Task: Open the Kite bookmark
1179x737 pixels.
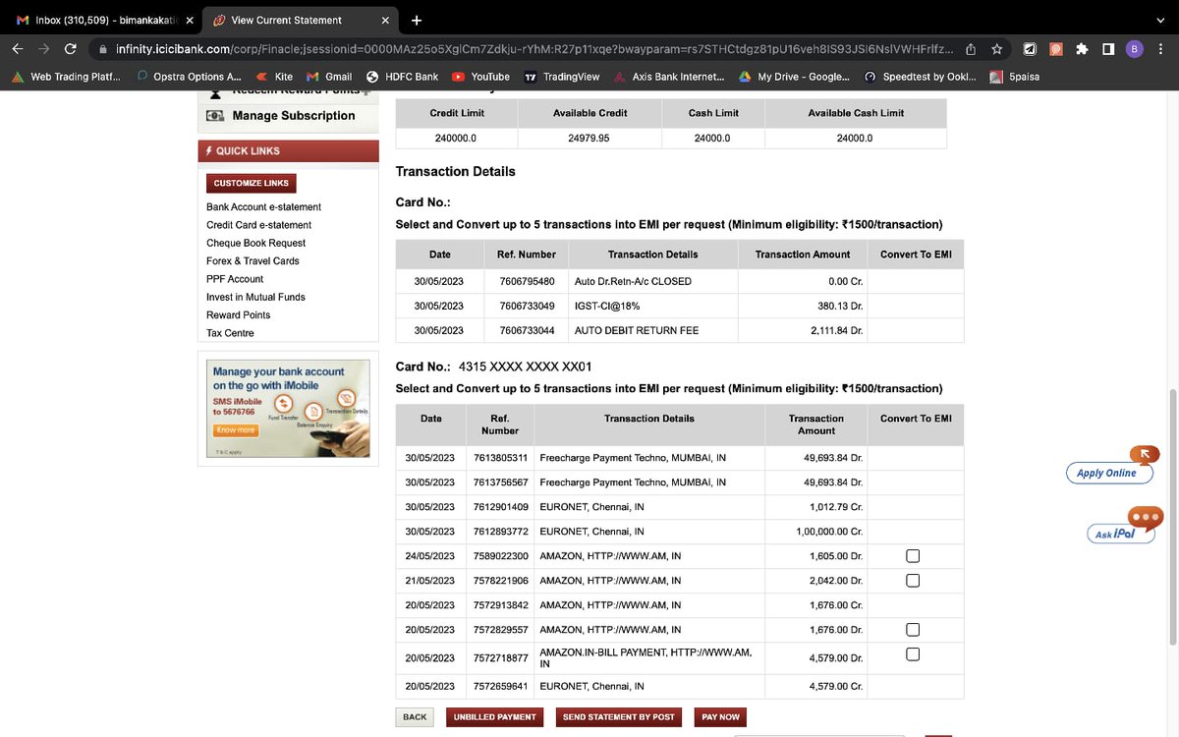Action: point(274,77)
